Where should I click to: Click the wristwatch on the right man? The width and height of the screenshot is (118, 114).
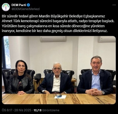[x=103, y=93]
